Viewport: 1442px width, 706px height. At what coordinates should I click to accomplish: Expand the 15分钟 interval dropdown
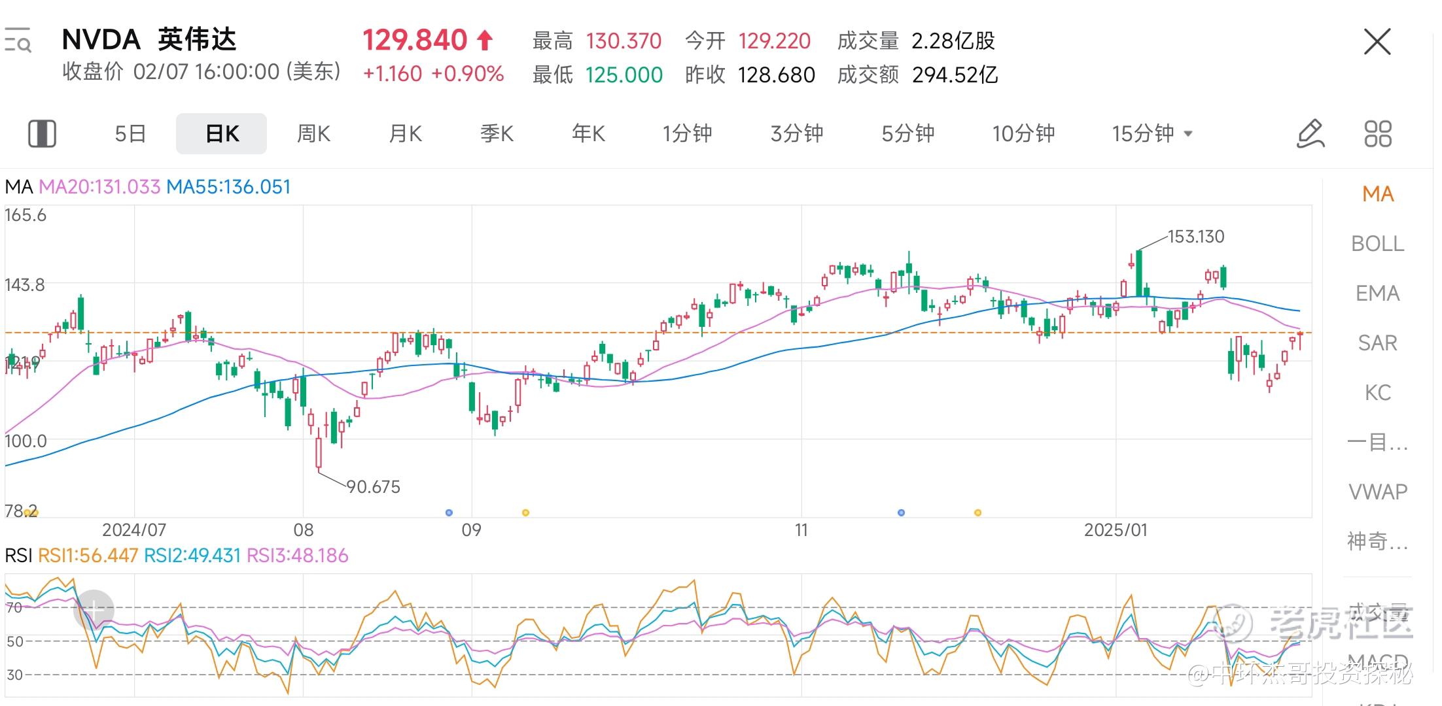point(1153,133)
